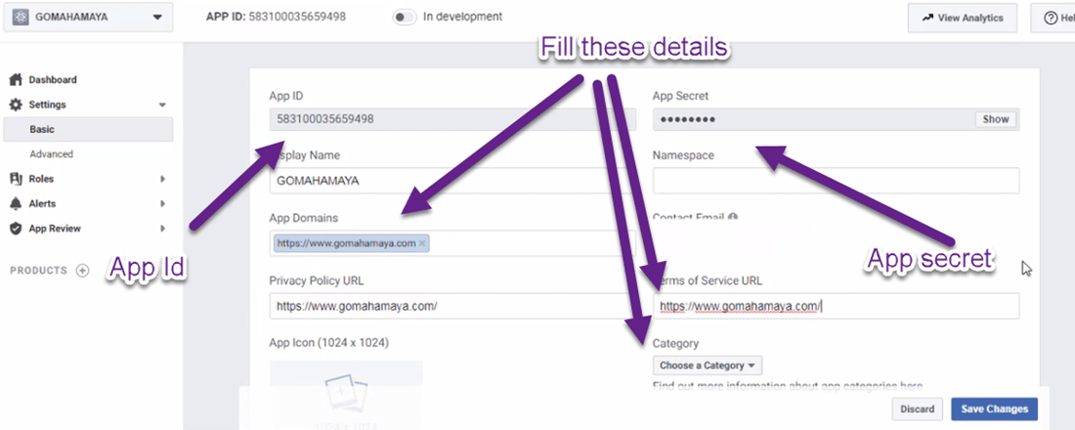Click the App ID field 583100035659498
Screen dimensions: 1075x430
[x=452, y=119]
